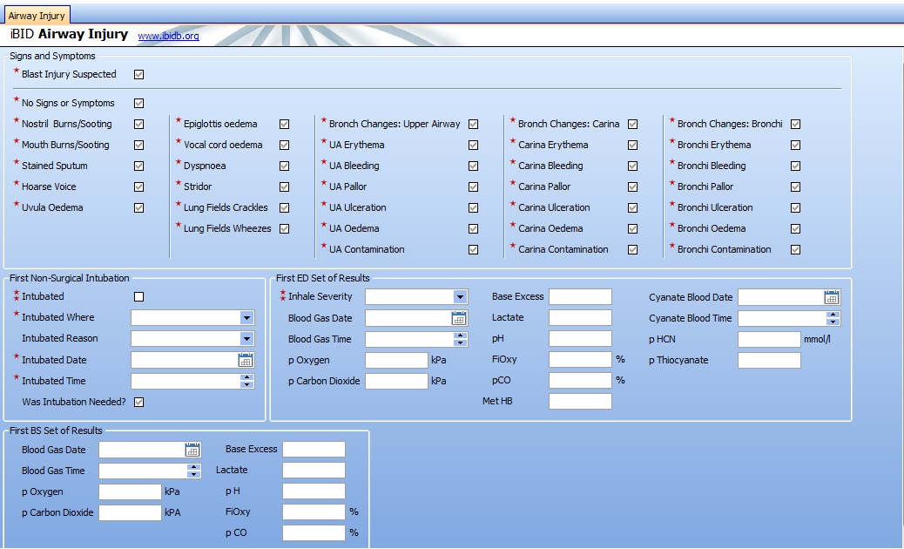Screen dimensions: 904x549
Task: Open the Intubated Reason dropdown
Action: coord(246,339)
